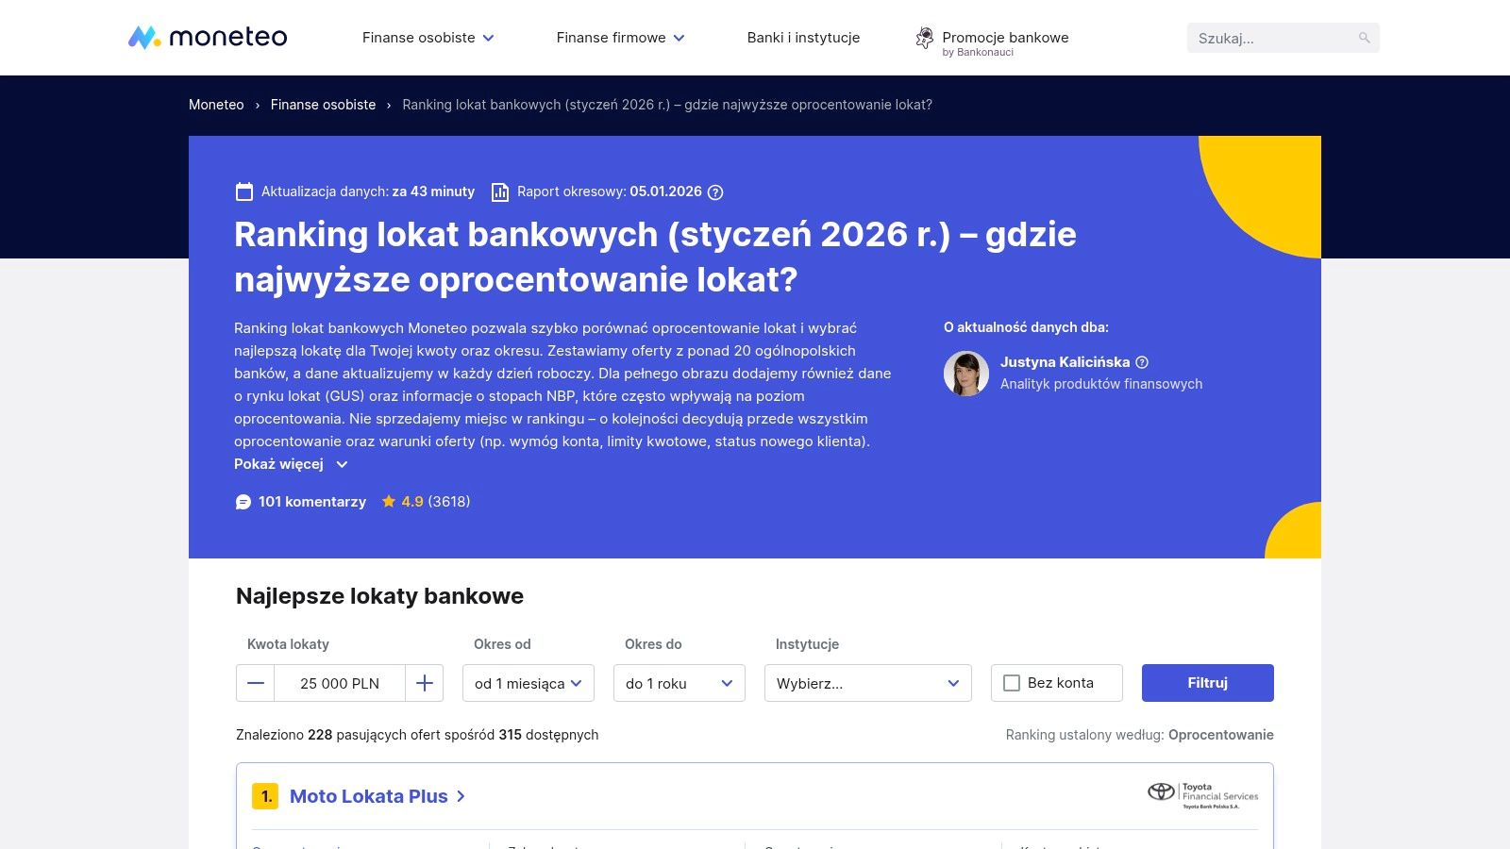Click the star rating icon near 4.9
The height and width of the screenshot is (849, 1510).
click(389, 501)
